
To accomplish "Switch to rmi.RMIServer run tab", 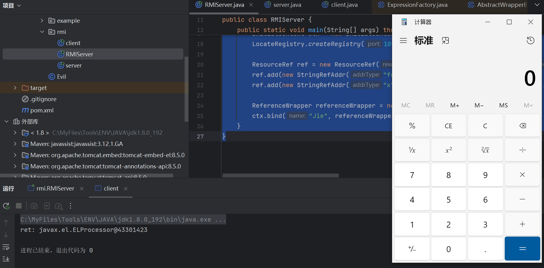I will coord(51,188).
